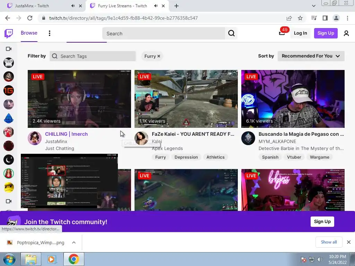Open a new browser tab with the plus button
The image size is (355, 266).
click(176, 6)
